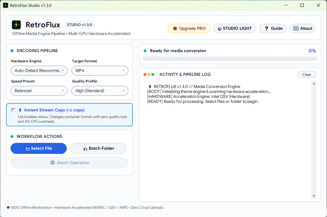Click the 0% progress value
Viewport: 327px width, 217px height.
click(x=312, y=51)
